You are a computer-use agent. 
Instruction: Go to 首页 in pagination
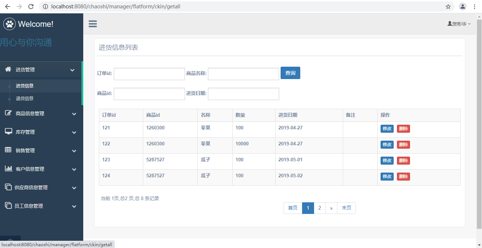pos(293,208)
